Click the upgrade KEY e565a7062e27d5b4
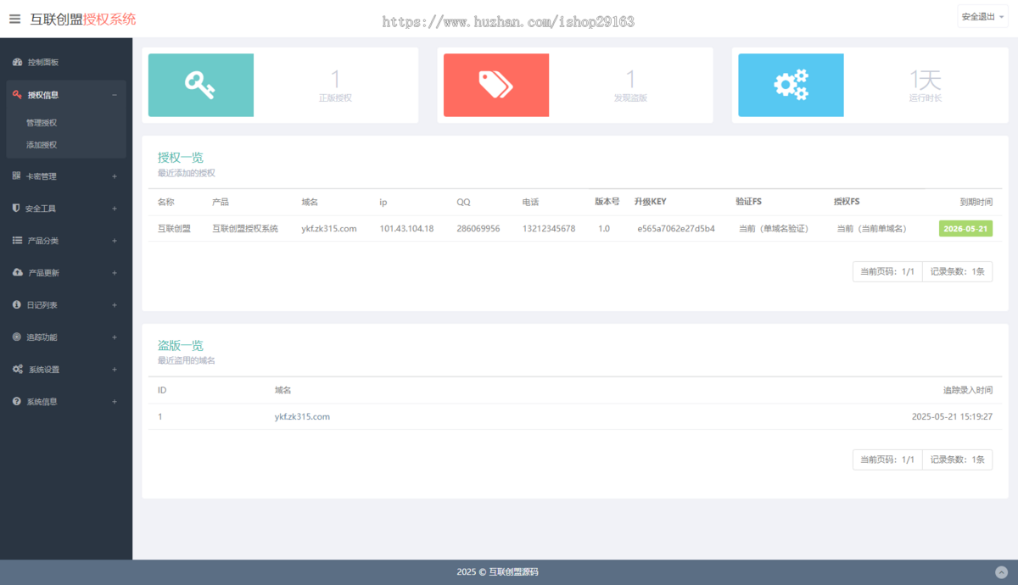 [x=676, y=229]
